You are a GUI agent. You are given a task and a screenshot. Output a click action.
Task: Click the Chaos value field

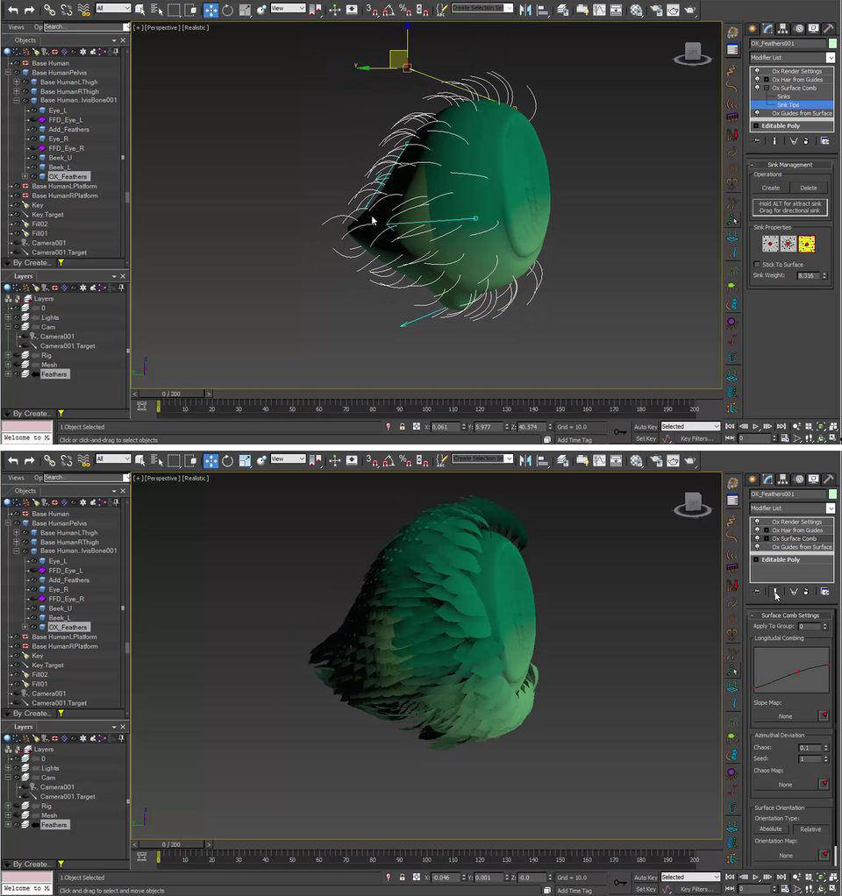coord(810,748)
